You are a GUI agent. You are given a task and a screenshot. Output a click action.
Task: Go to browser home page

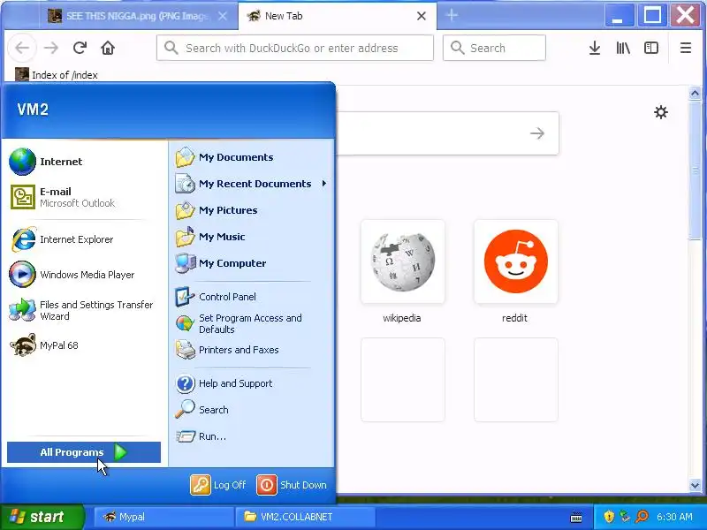(108, 48)
